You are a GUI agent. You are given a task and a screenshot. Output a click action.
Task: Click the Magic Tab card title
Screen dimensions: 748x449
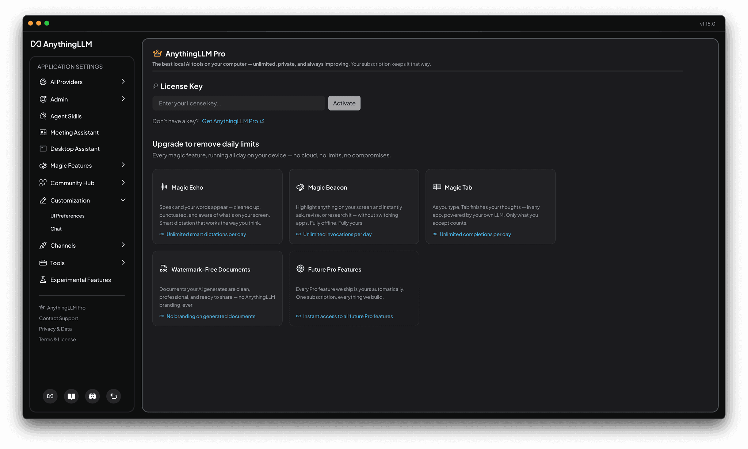(x=458, y=187)
